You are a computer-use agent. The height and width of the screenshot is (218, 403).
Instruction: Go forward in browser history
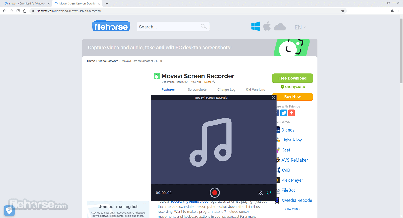11,11
